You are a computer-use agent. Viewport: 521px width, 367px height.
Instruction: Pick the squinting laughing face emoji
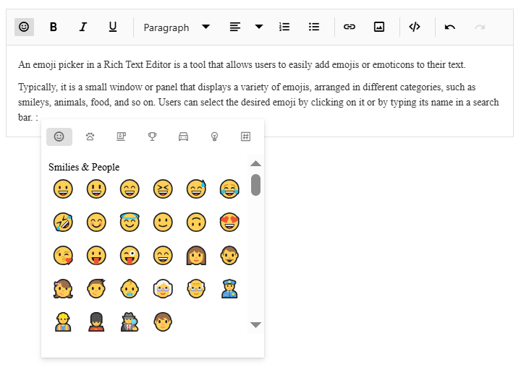163,189
